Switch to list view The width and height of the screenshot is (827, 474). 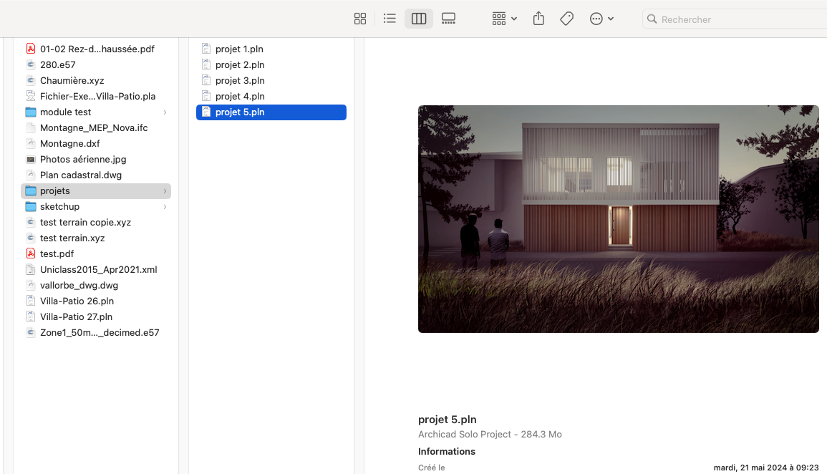point(390,19)
